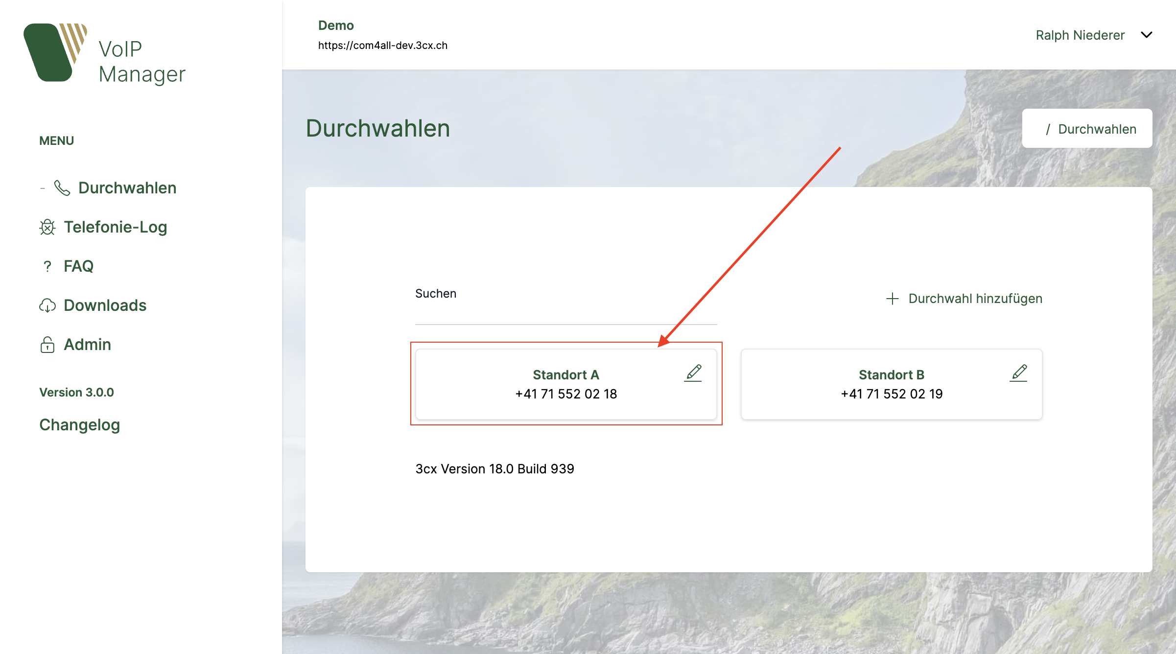Click the phone icon beside Durchwahlen
This screenshot has width=1176, height=654.
point(62,188)
